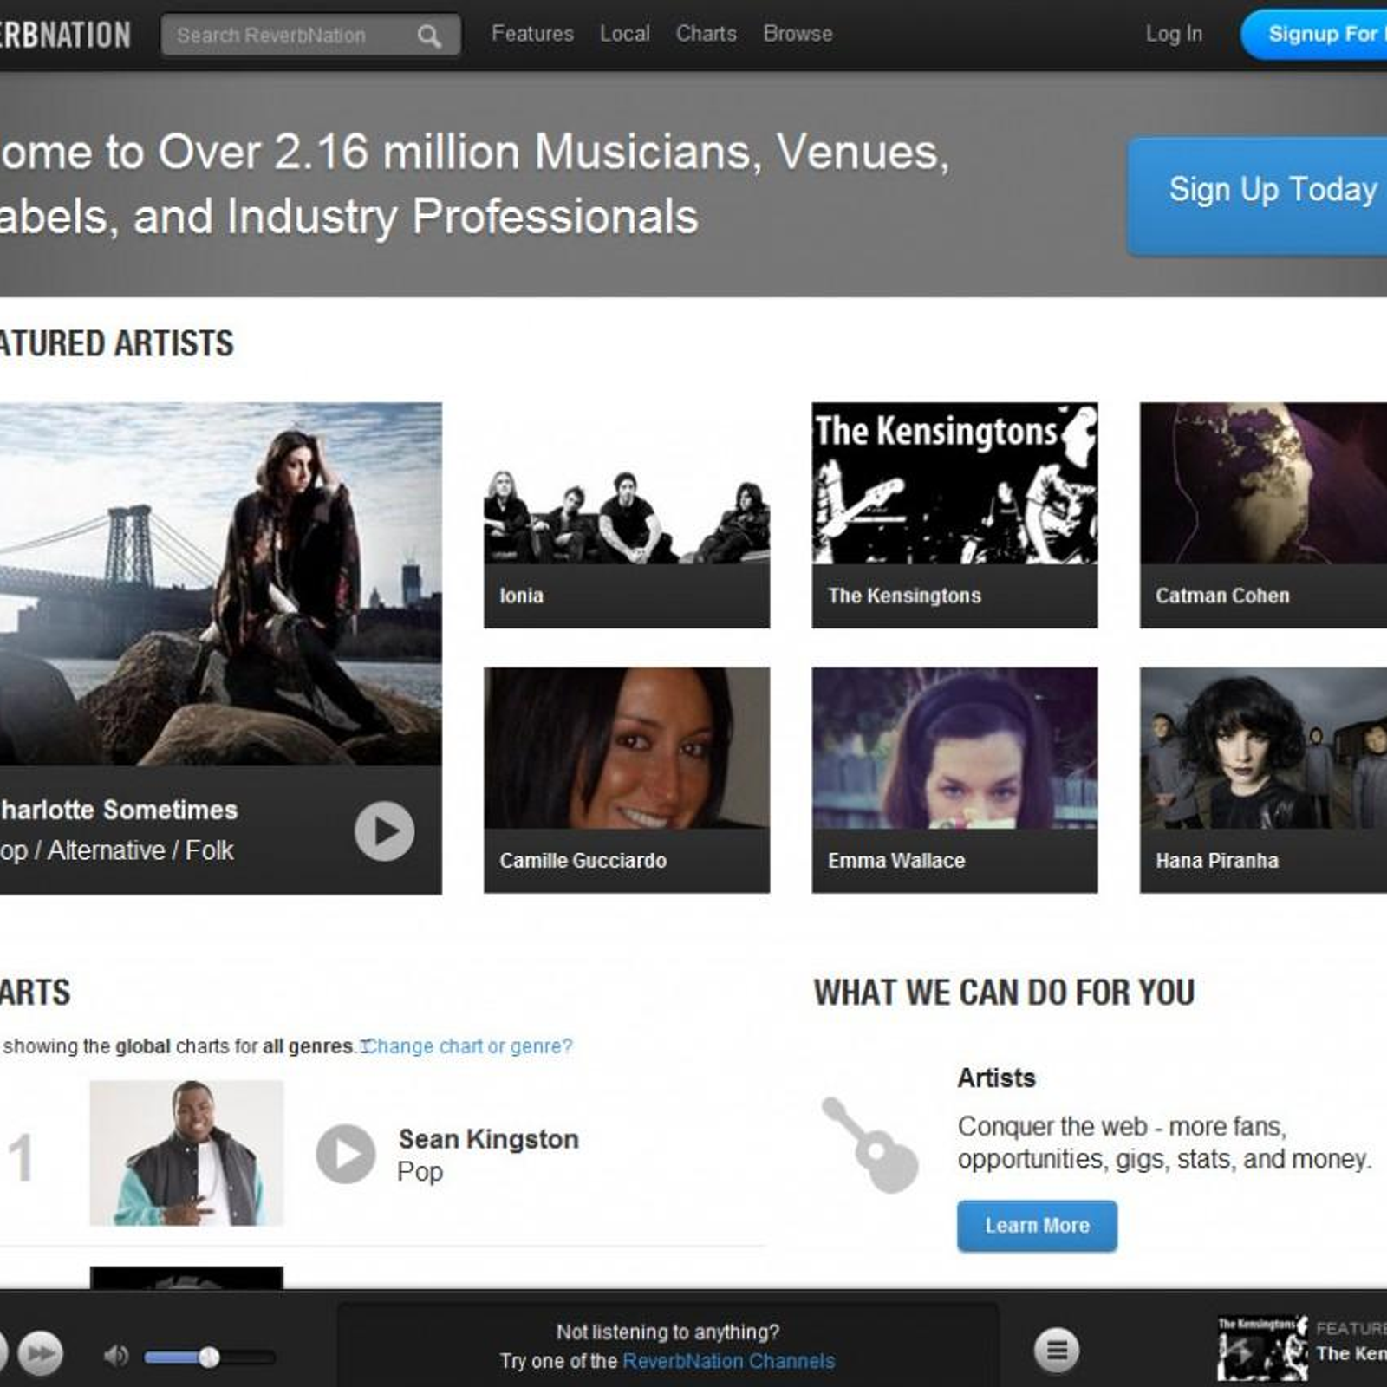Open featured Kensingtons thumbnail in player bar
1387x1387 pixels.
coord(1263,1348)
